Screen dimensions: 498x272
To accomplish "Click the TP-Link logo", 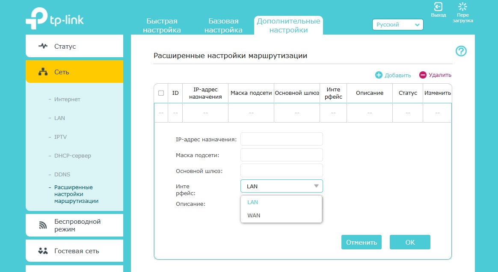I will (54, 20).
